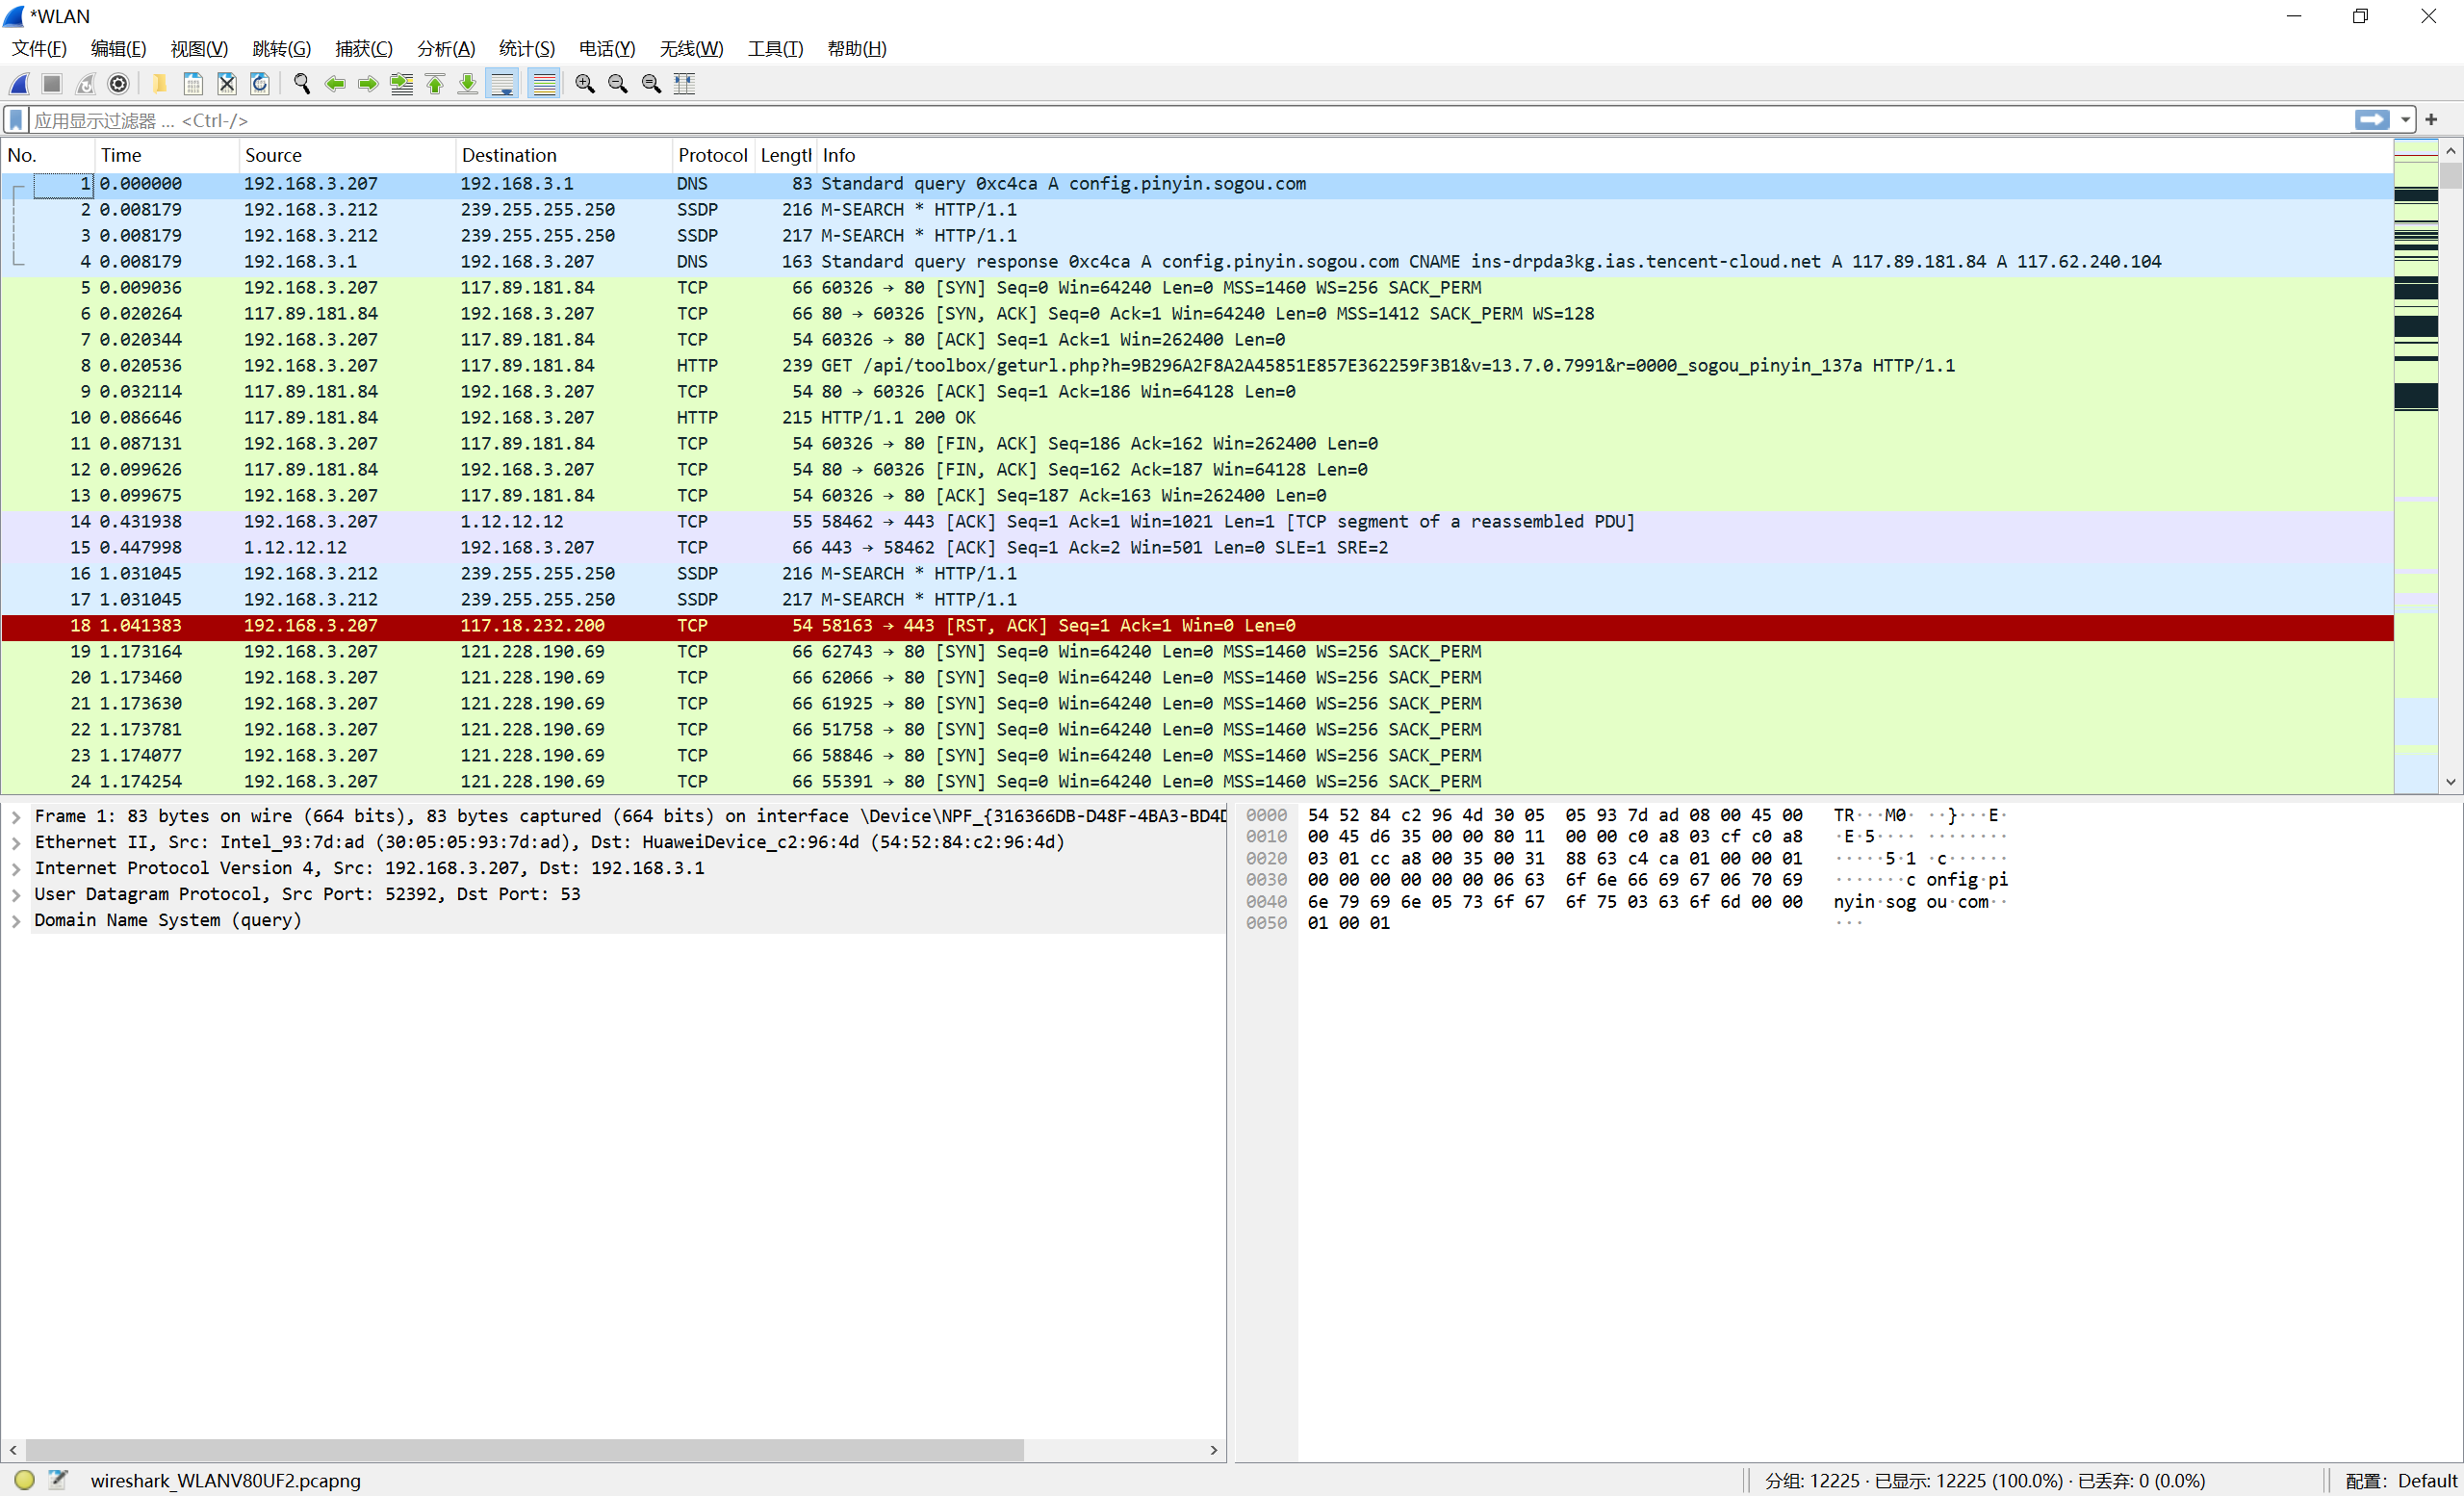Click the wireshark_WLANV80UF2.pcapng file name
The image size is (2464, 1496).
click(225, 1481)
